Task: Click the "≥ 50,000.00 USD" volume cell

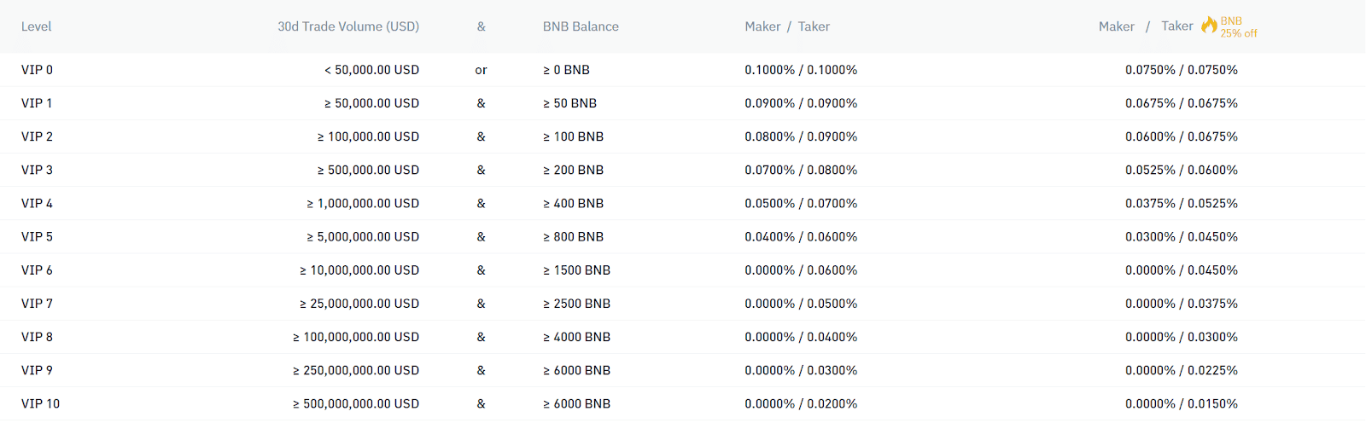Action: [371, 103]
